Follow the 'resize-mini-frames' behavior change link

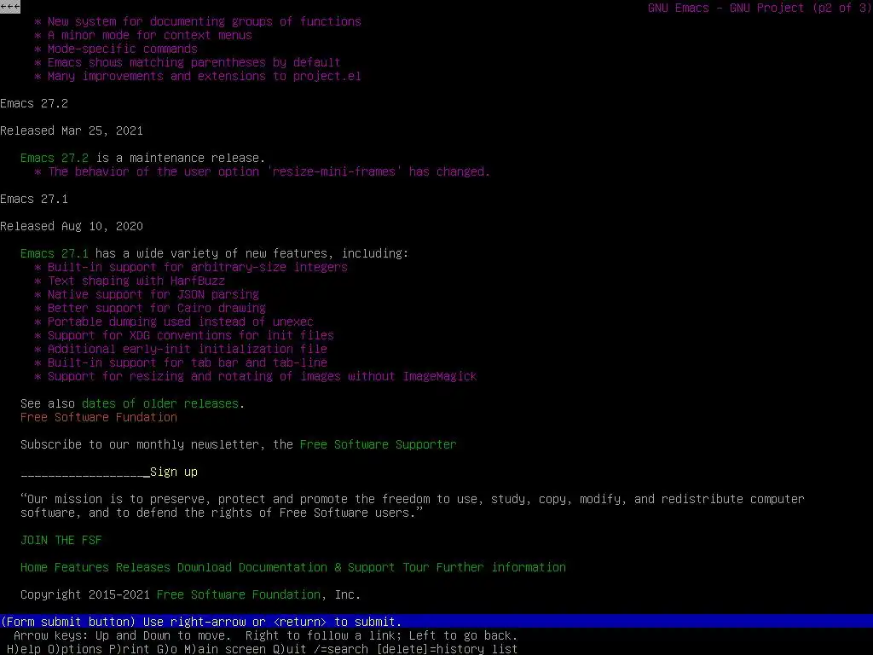coord(269,171)
